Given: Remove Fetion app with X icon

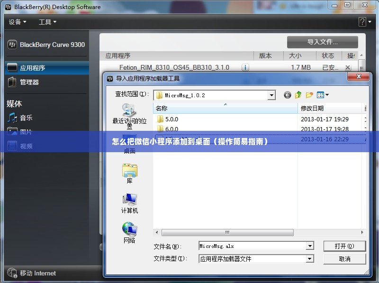Looking at the screenshot, I should (x=348, y=67).
